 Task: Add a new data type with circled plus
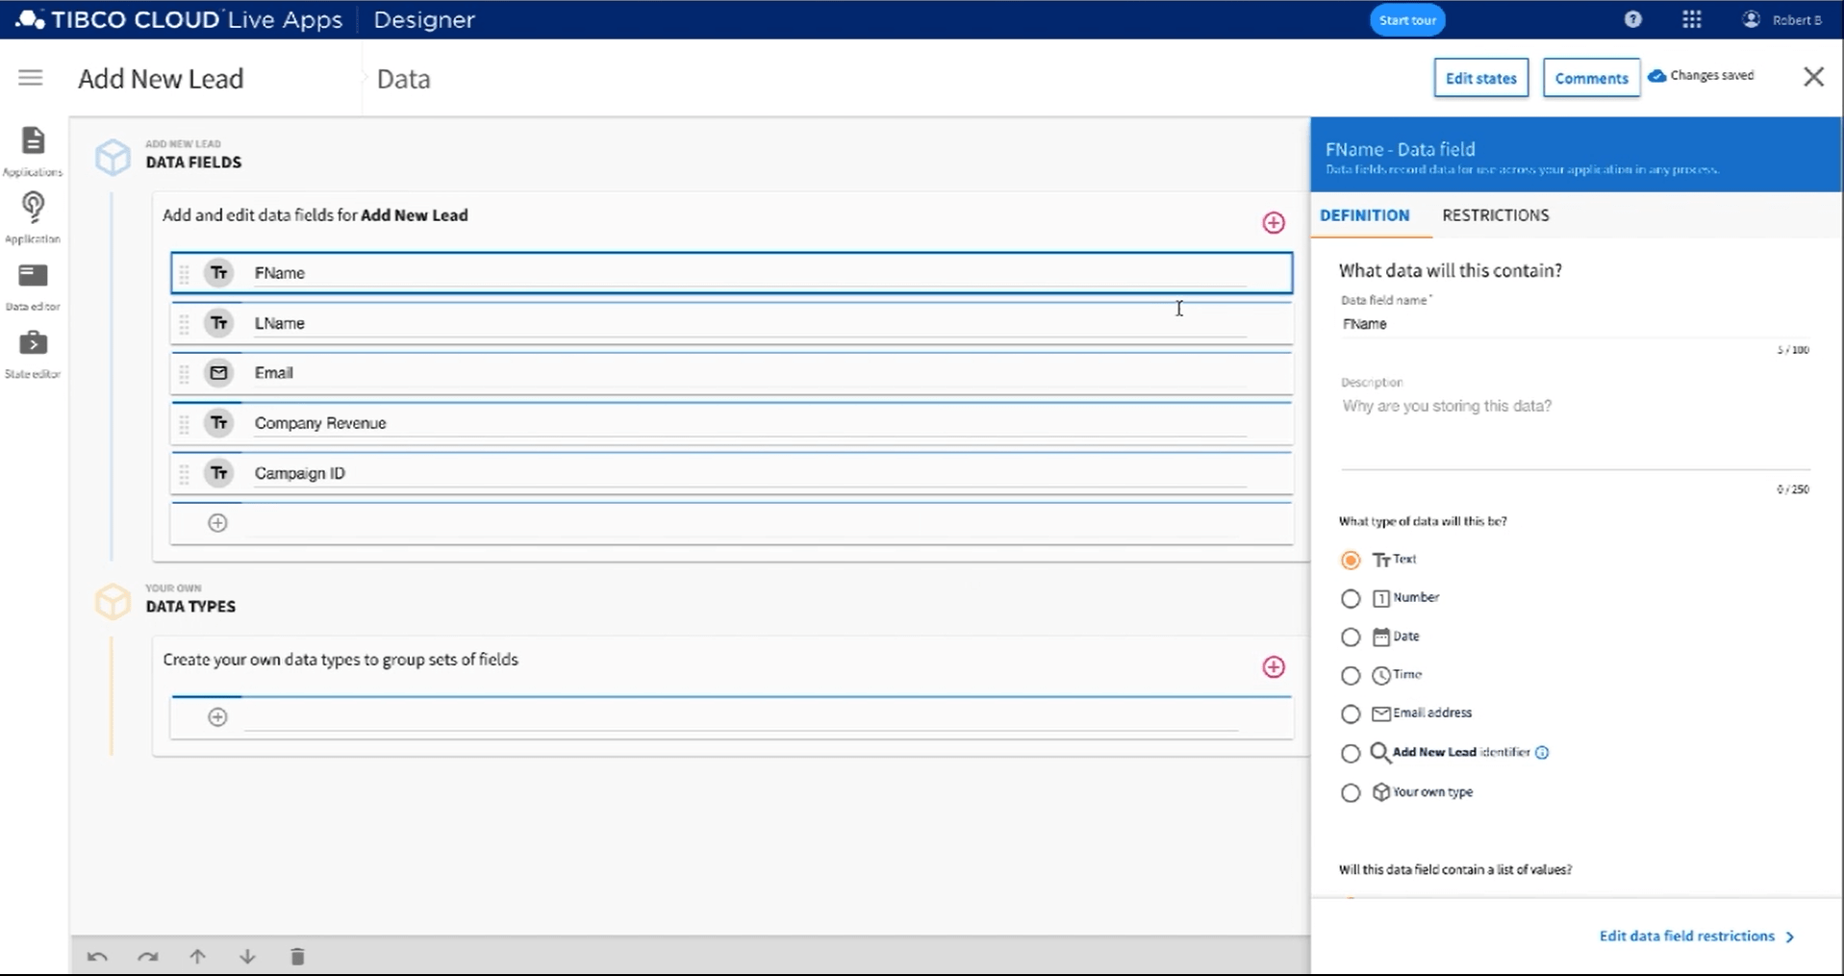pos(218,717)
